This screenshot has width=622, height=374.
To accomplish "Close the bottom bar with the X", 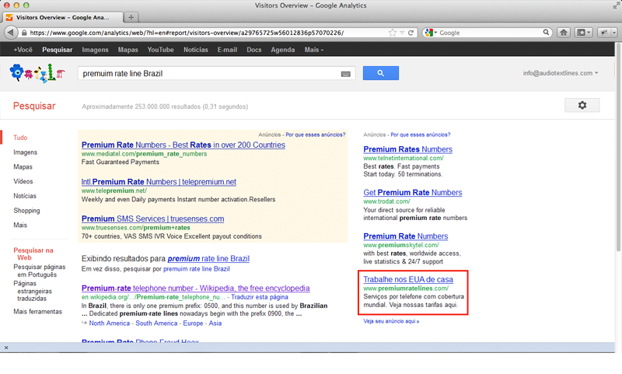I will pos(6,348).
